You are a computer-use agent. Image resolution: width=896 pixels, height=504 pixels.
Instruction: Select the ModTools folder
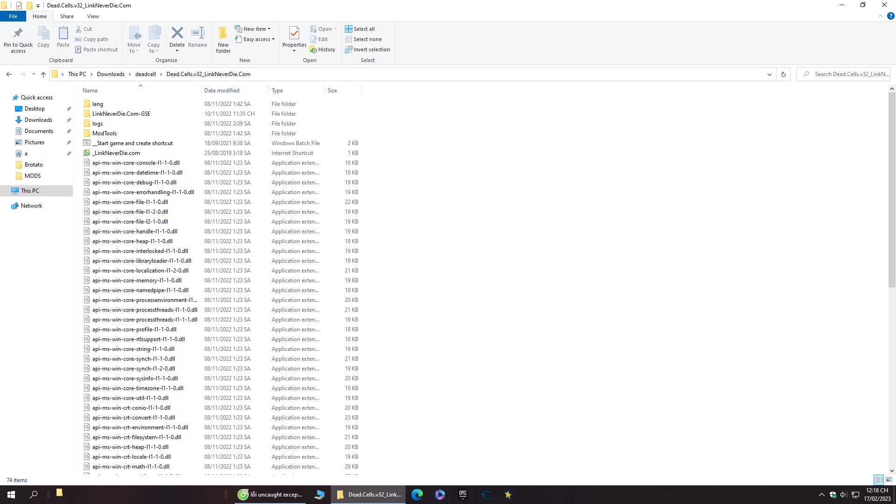[x=105, y=133]
